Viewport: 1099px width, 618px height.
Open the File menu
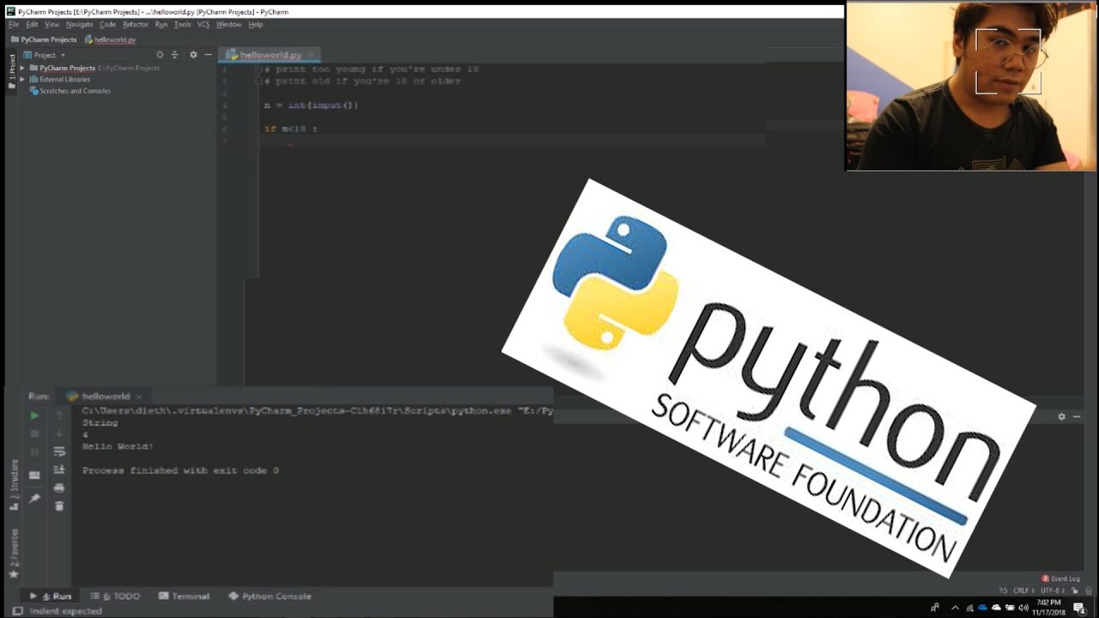[x=14, y=25]
